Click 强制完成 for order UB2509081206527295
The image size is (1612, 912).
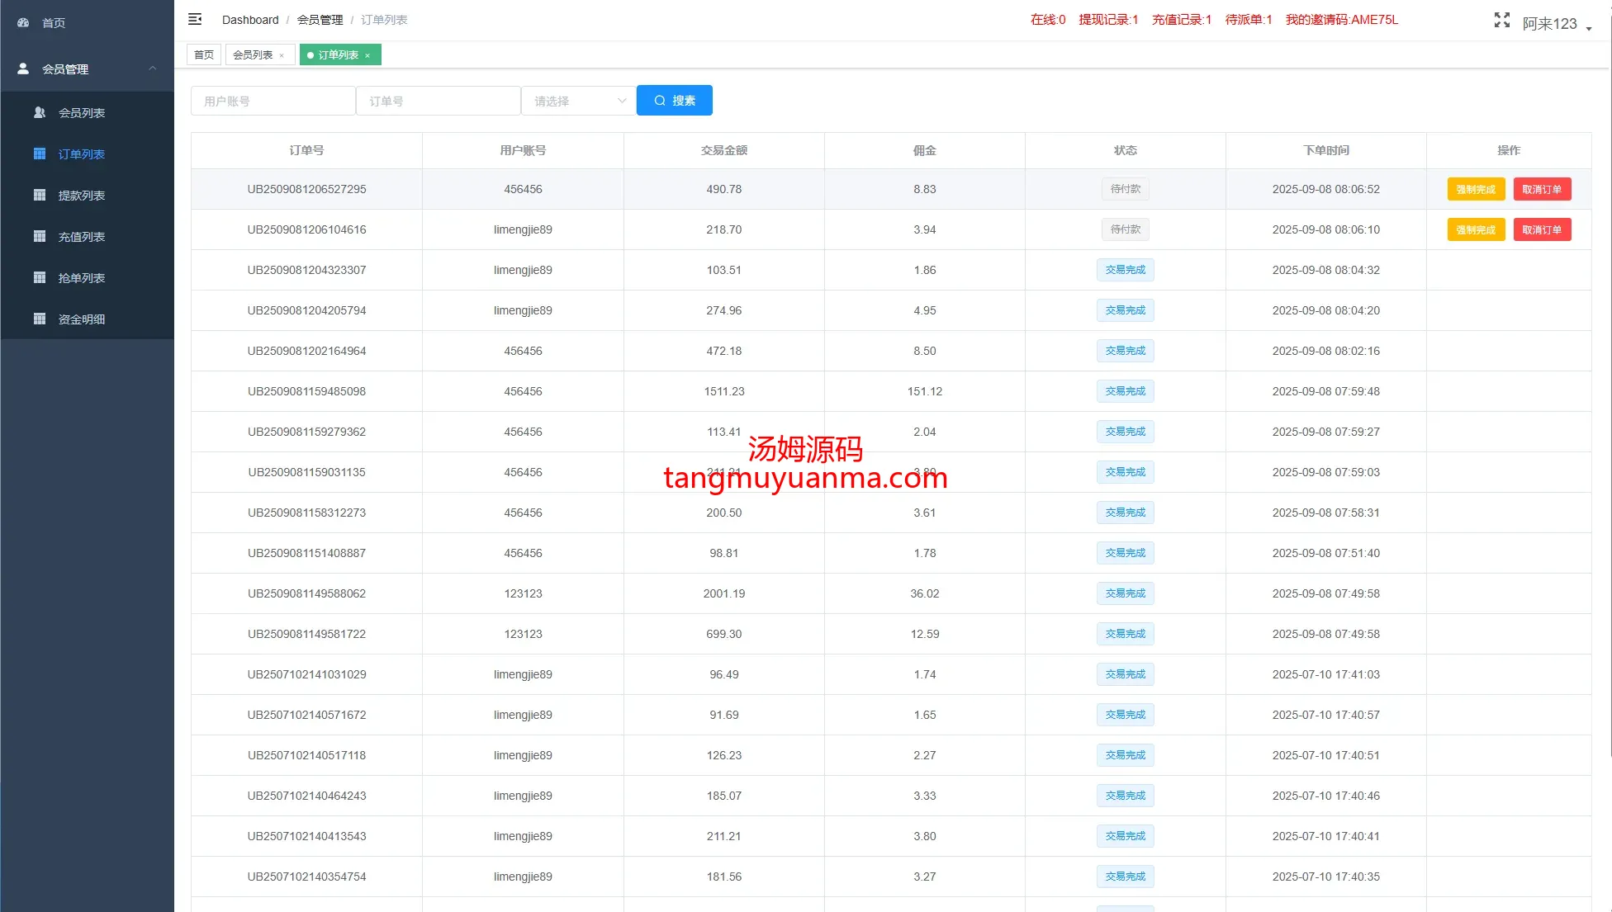pyautogui.click(x=1476, y=189)
